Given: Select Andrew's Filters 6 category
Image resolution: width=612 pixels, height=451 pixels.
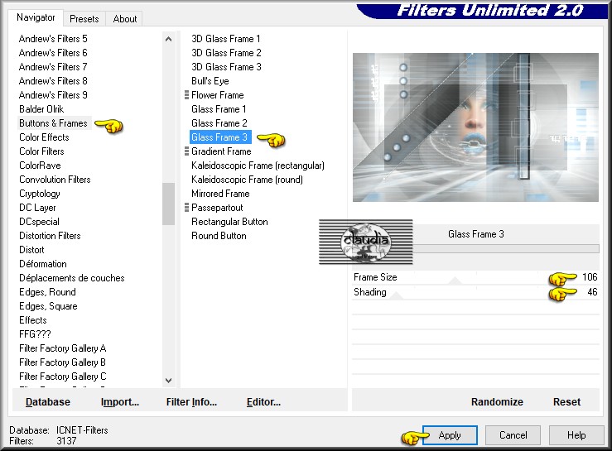Looking at the screenshot, I should [53, 53].
